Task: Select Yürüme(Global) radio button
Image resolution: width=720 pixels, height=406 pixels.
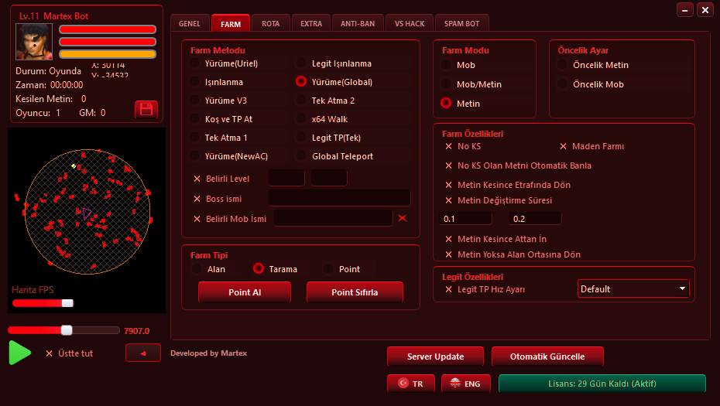Action: tap(300, 82)
